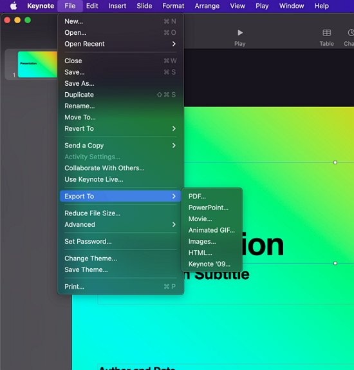Click the upper-right title box resize handle

pos(335,162)
